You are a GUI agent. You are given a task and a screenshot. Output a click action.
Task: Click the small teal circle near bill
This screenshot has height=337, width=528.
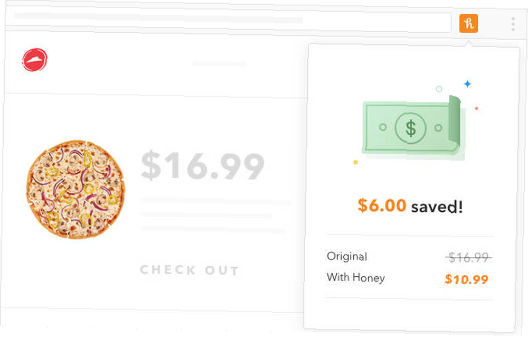coord(439,89)
